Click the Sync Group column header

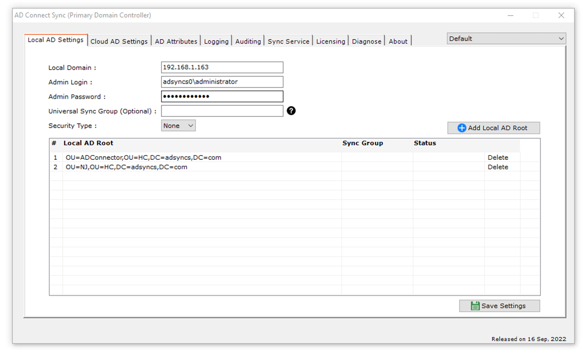coord(363,143)
